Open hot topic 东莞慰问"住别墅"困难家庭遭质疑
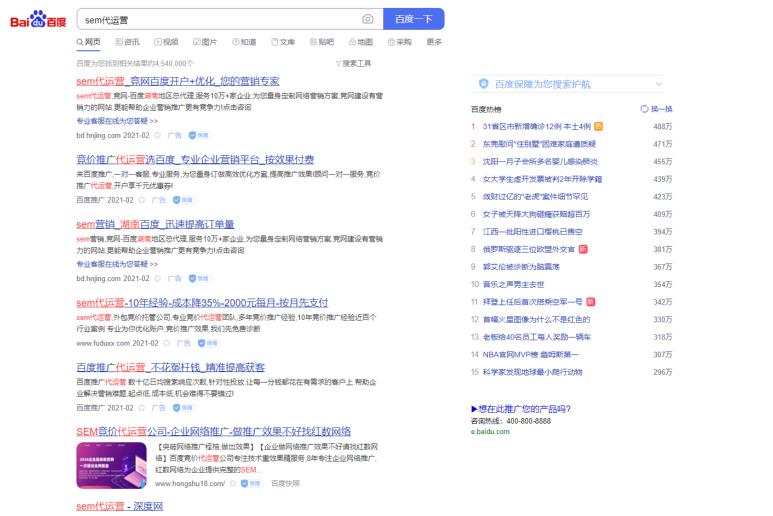773x516 pixels. click(539, 144)
